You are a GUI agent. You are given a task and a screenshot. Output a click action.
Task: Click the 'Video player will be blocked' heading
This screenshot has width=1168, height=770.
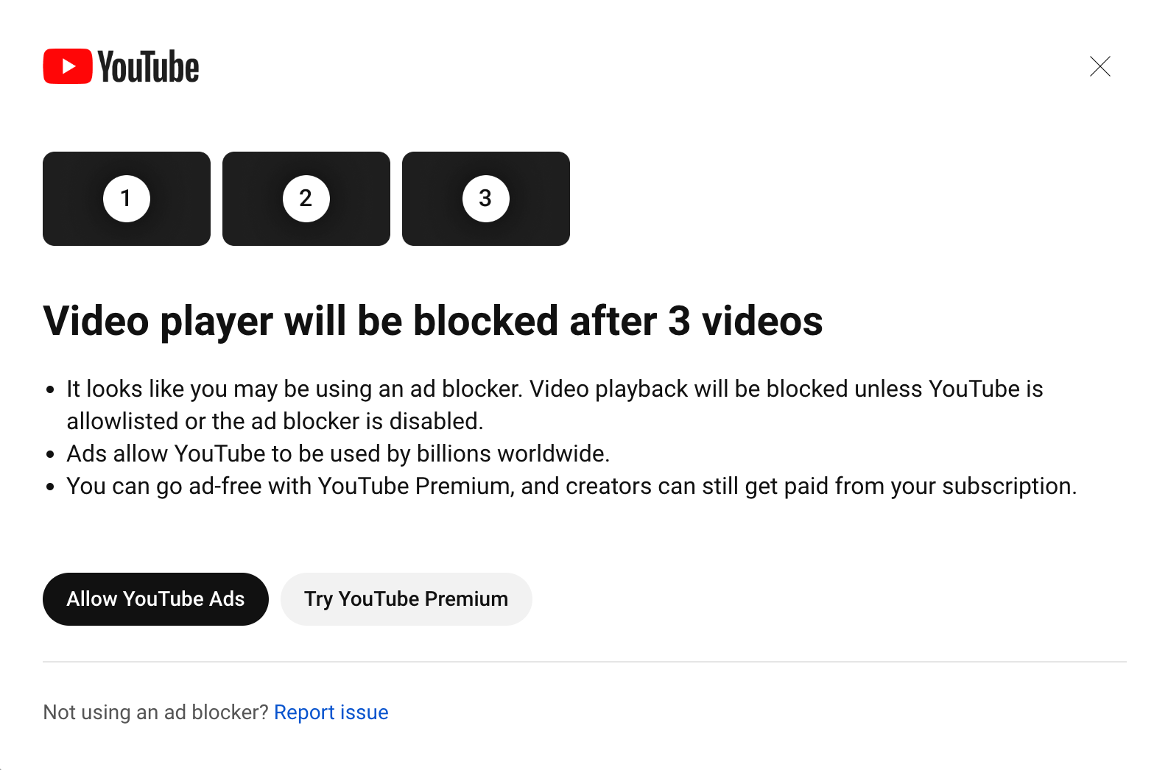coord(433,322)
